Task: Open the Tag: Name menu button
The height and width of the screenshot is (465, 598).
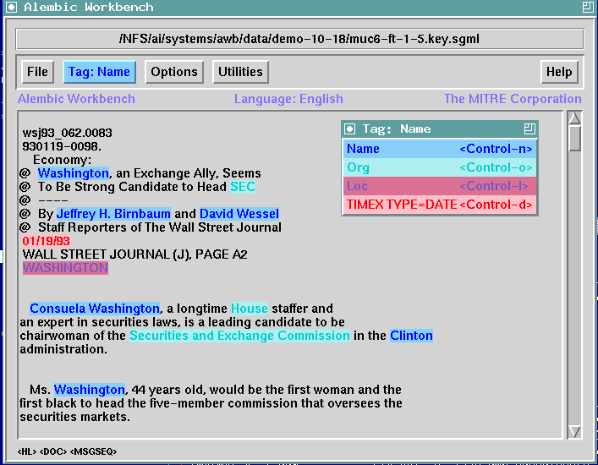Action: pos(99,72)
